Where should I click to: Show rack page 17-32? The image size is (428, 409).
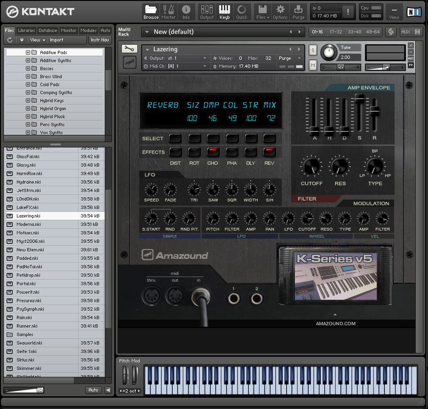coord(336,32)
